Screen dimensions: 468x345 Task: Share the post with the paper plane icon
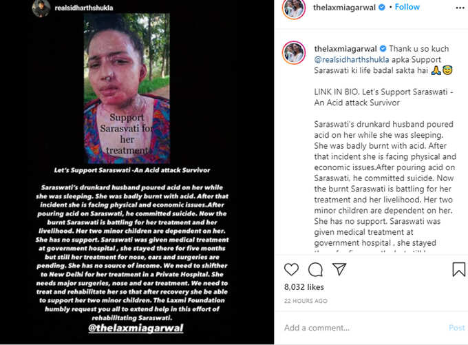click(x=339, y=269)
